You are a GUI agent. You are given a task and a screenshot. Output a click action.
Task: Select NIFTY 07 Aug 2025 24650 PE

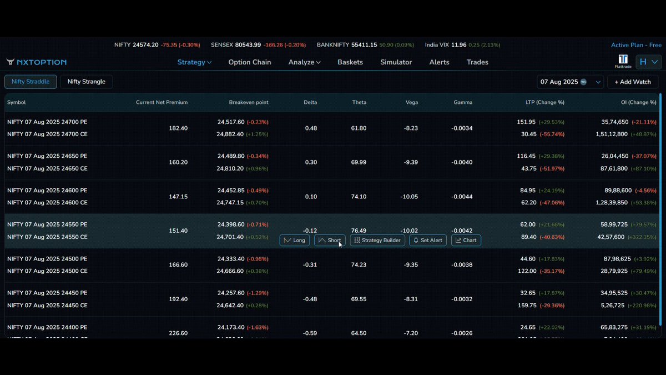click(x=47, y=156)
